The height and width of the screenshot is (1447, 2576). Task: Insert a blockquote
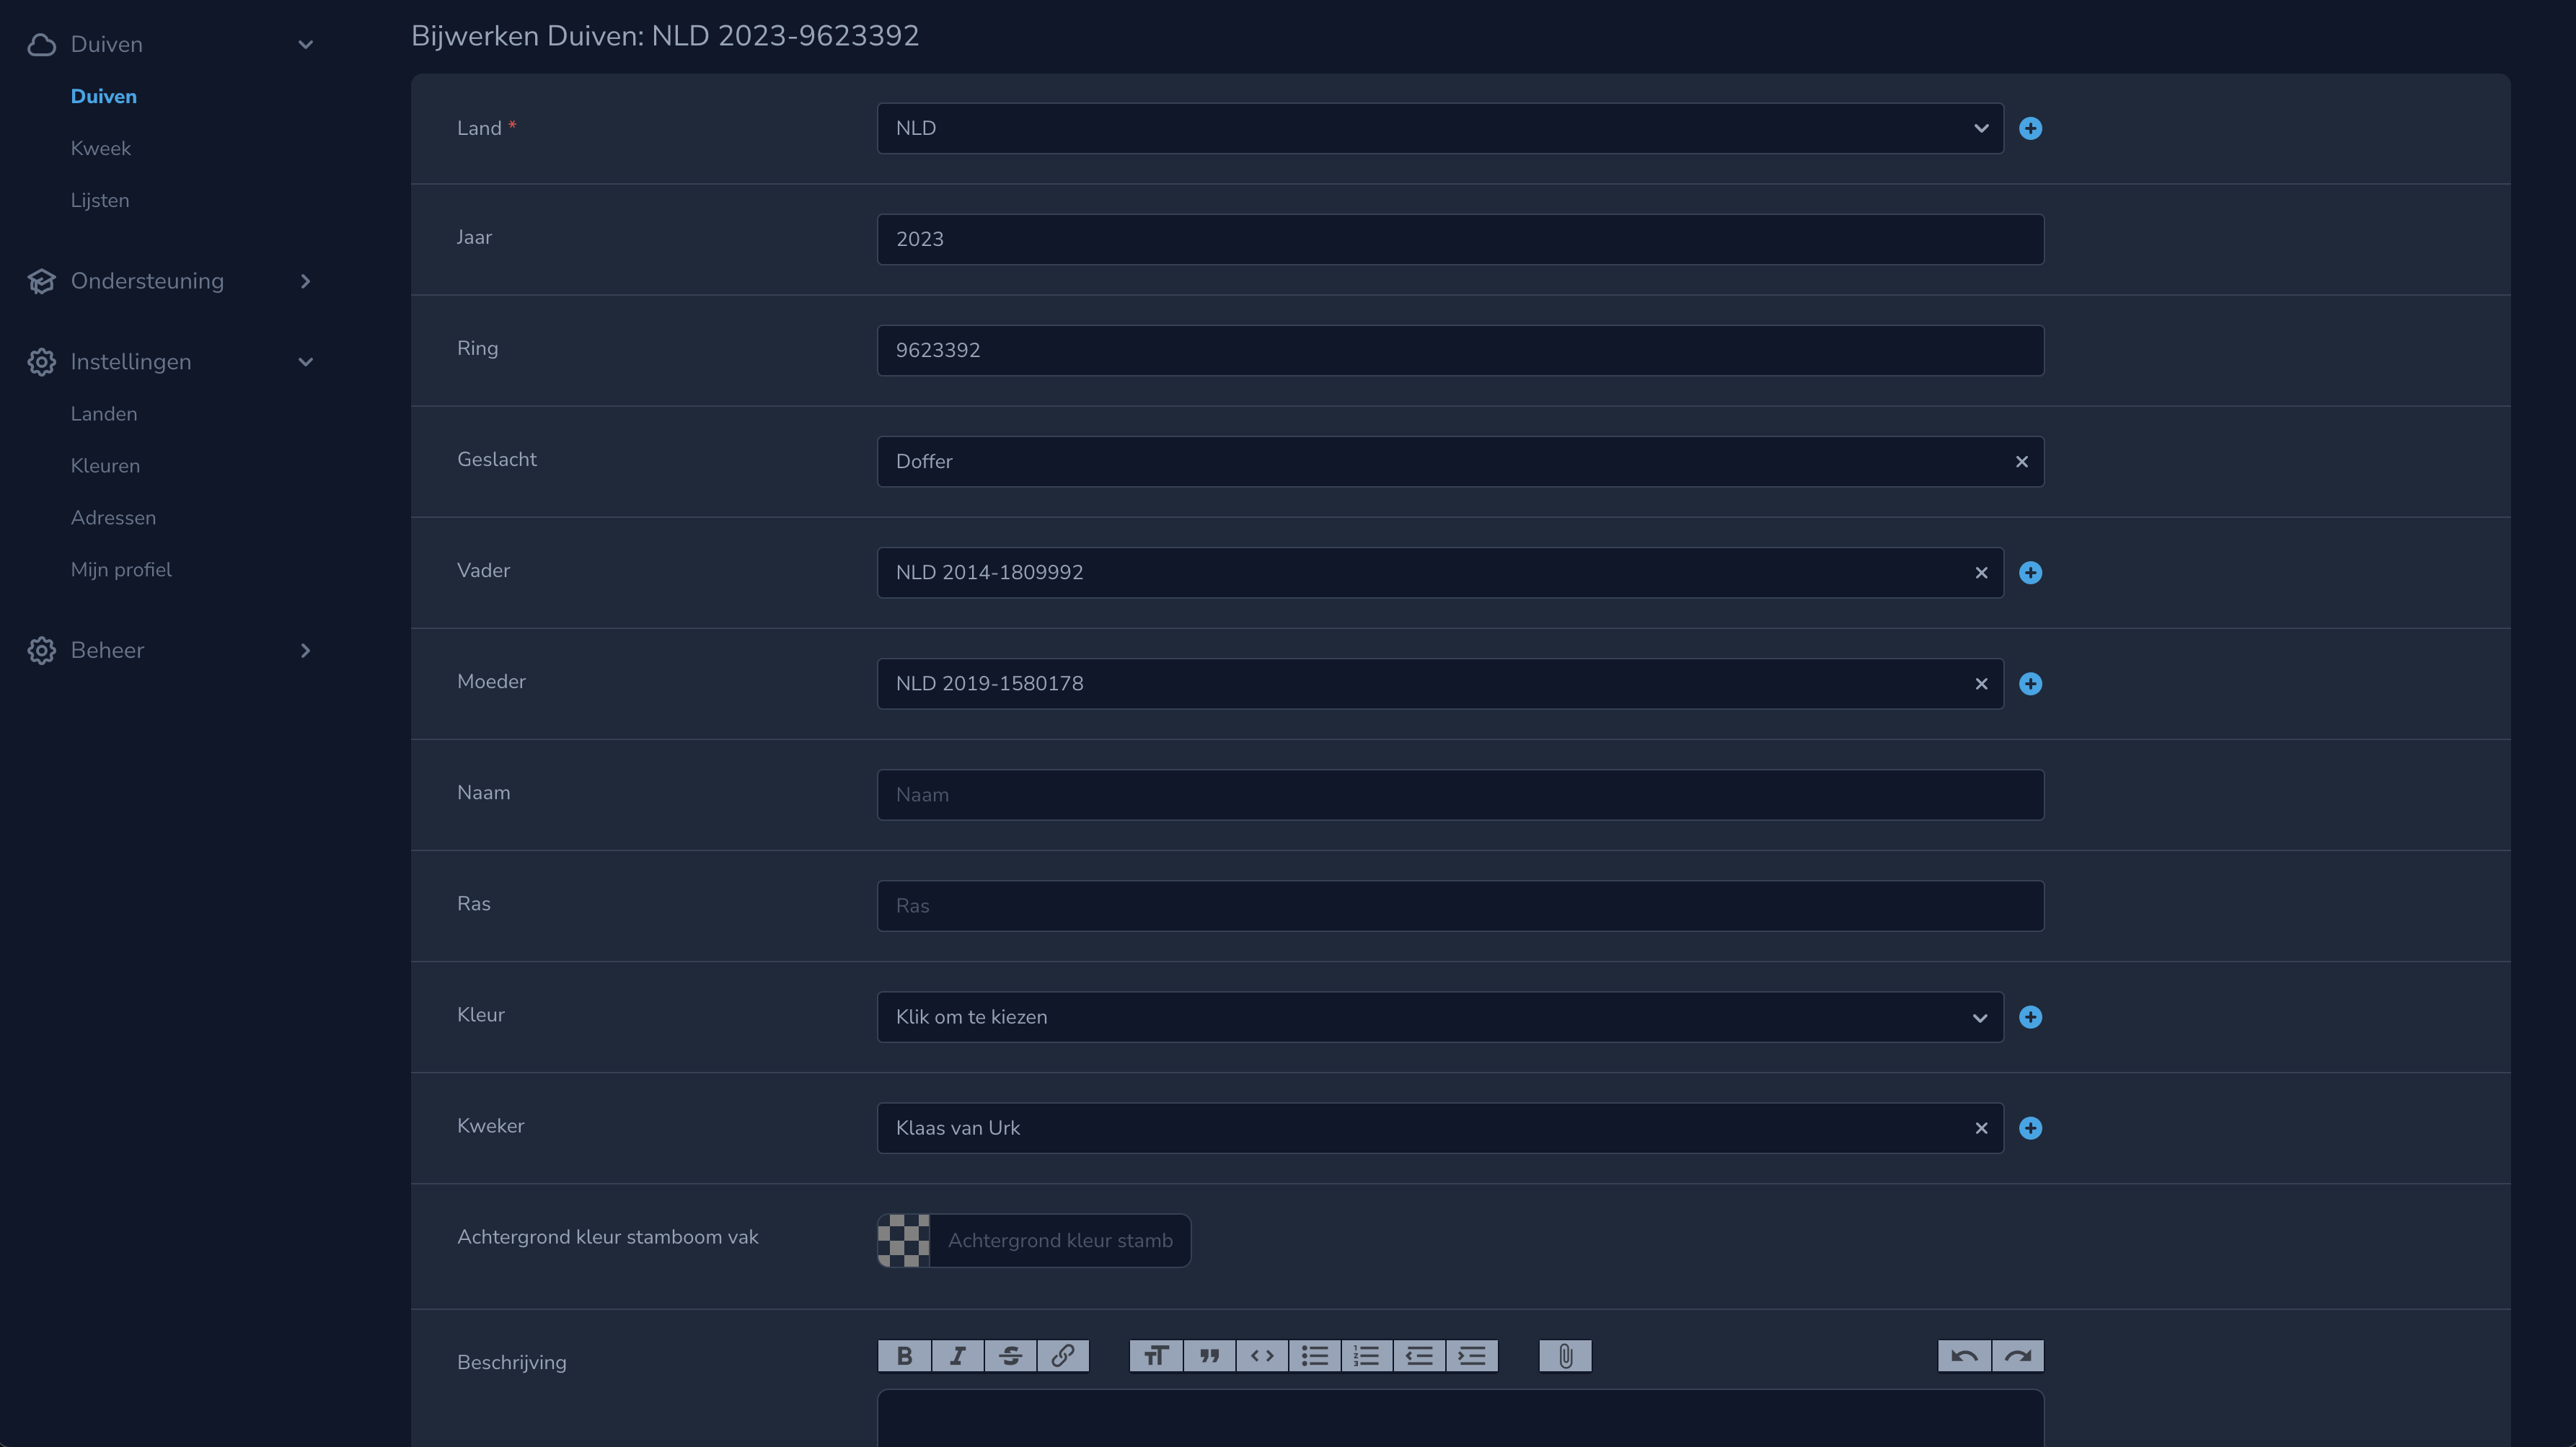1209,1356
